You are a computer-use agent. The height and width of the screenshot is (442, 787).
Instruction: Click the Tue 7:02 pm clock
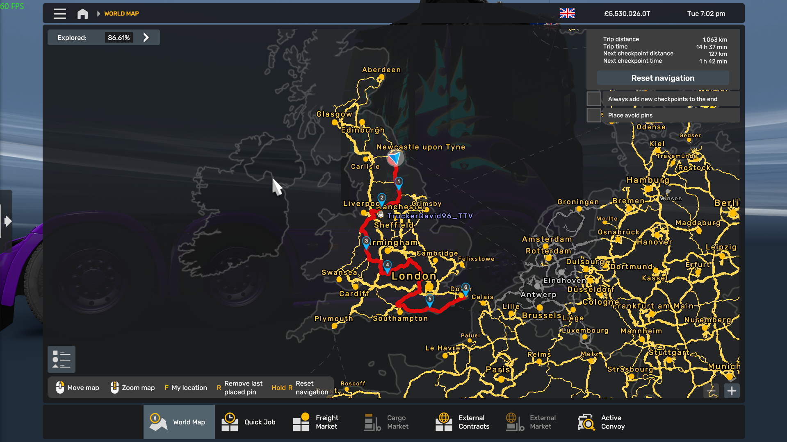click(706, 14)
